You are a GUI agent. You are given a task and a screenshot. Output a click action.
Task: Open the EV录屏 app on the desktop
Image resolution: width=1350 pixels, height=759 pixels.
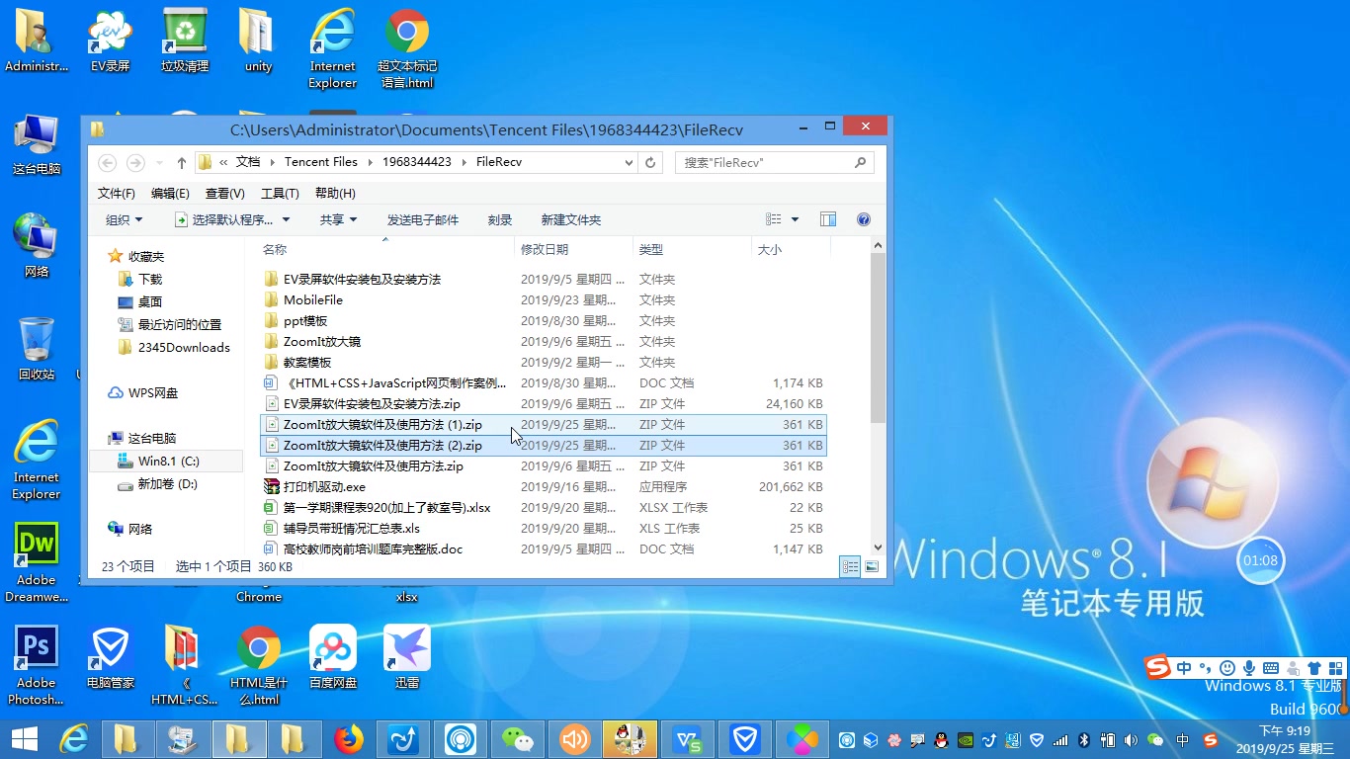[x=110, y=40]
